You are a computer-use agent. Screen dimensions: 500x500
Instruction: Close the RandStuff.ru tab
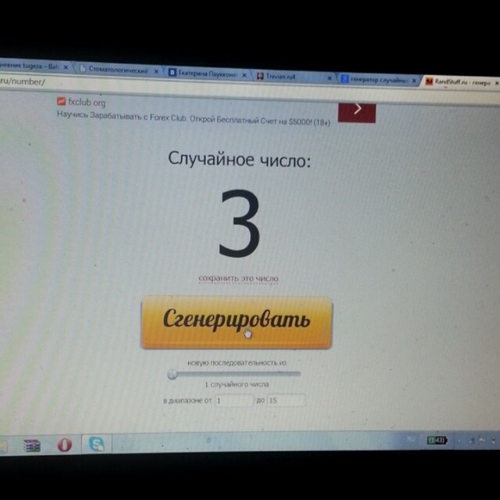[x=496, y=84]
